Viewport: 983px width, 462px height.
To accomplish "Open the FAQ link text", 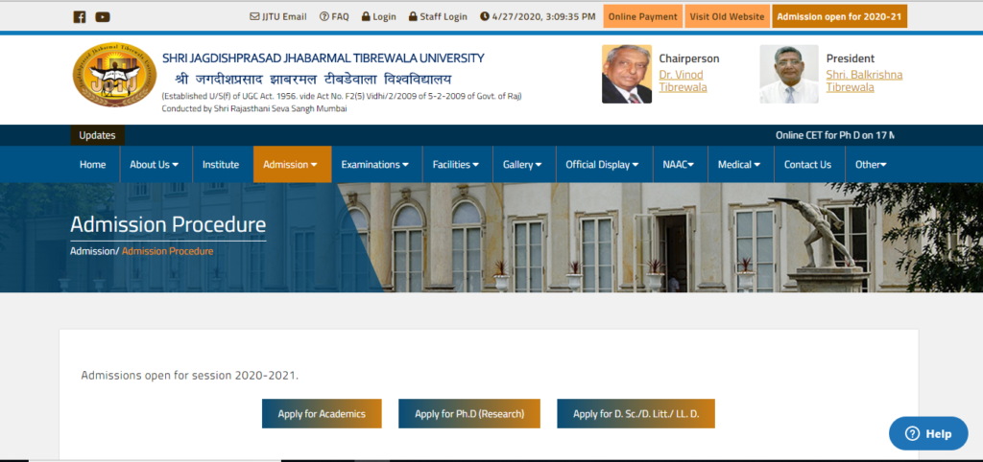I will [x=341, y=17].
